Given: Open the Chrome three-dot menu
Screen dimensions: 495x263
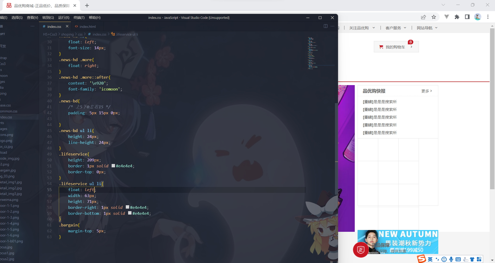Looking at the screenshot, I should coord(488,17).
